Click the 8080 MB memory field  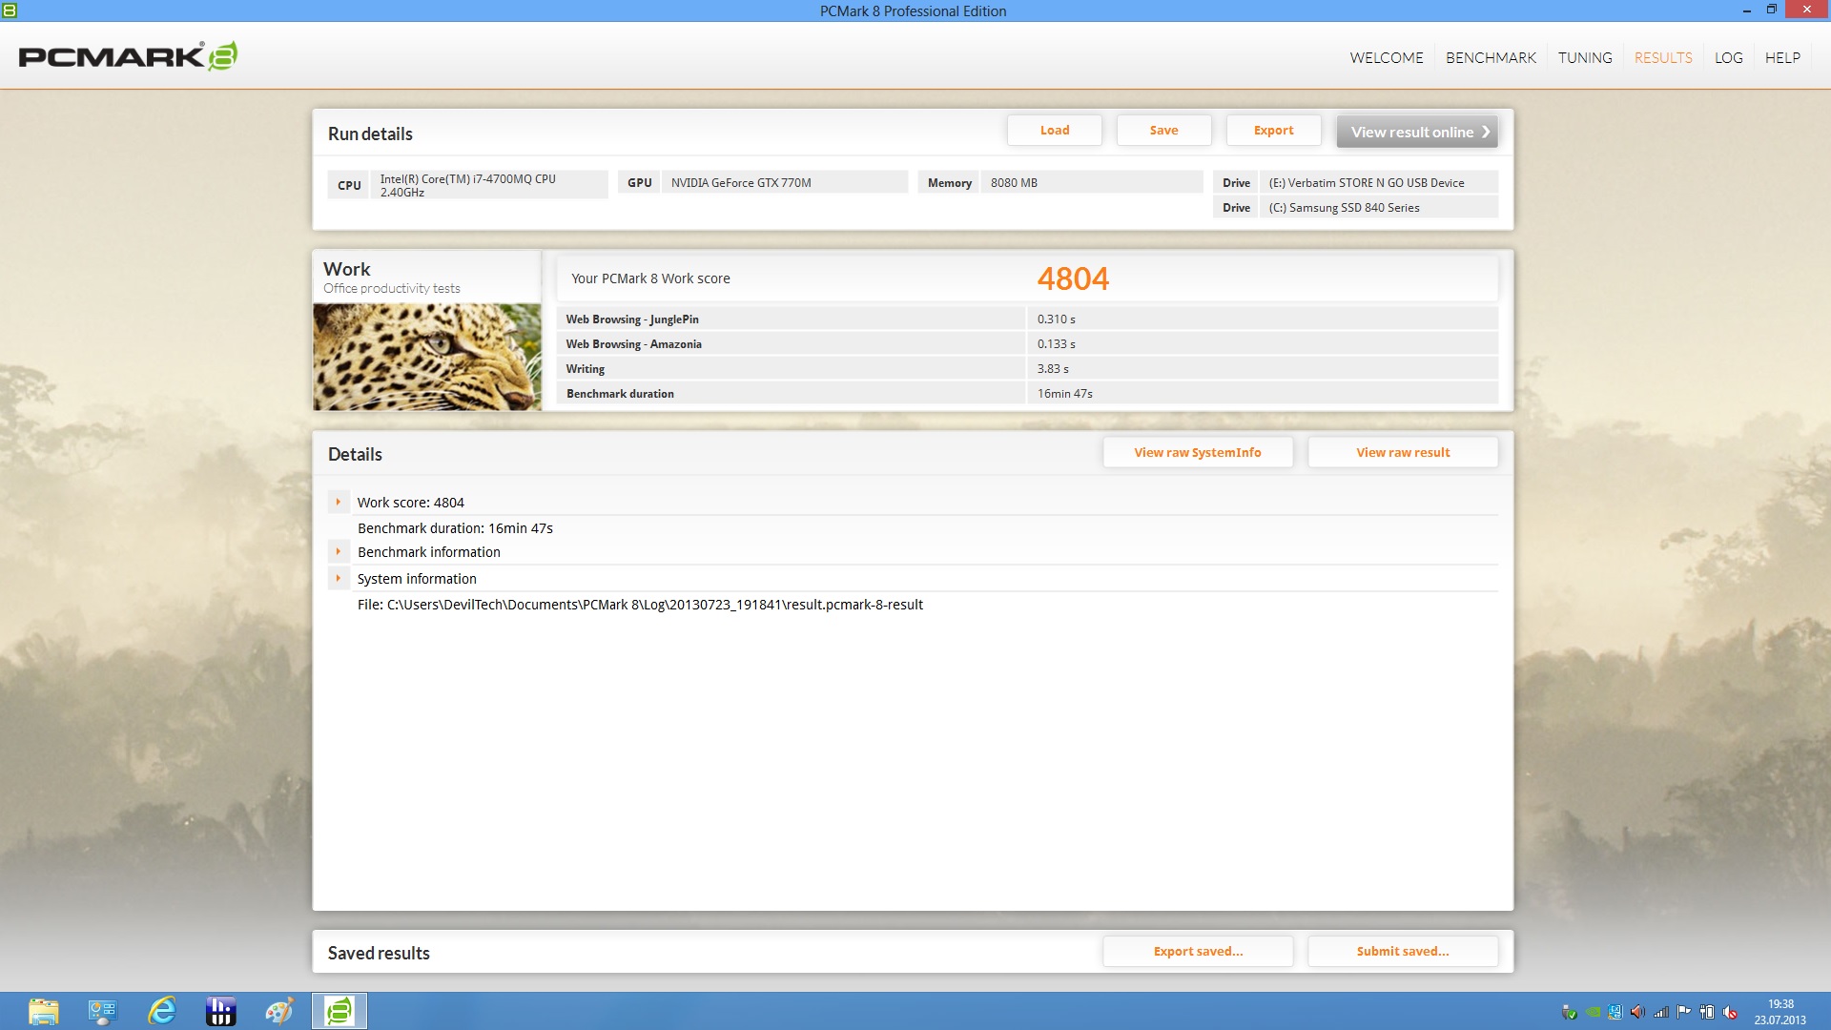[1091, 182]
